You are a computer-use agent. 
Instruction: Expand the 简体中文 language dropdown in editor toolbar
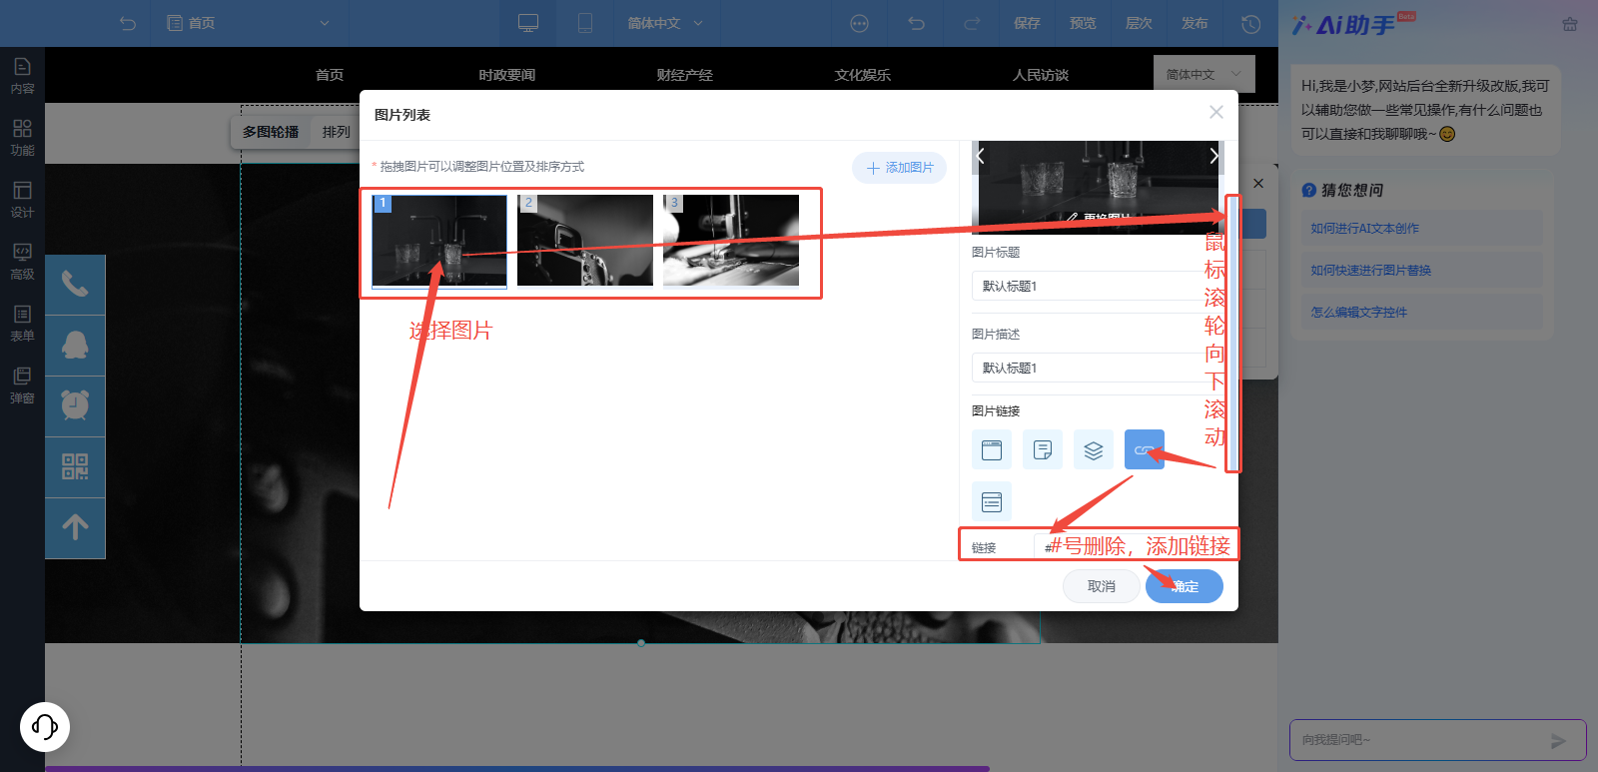tap(665, 23)
